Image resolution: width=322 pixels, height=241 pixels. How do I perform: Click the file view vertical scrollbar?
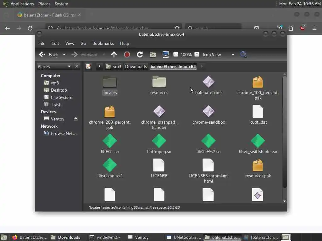(x=284, y=132)
